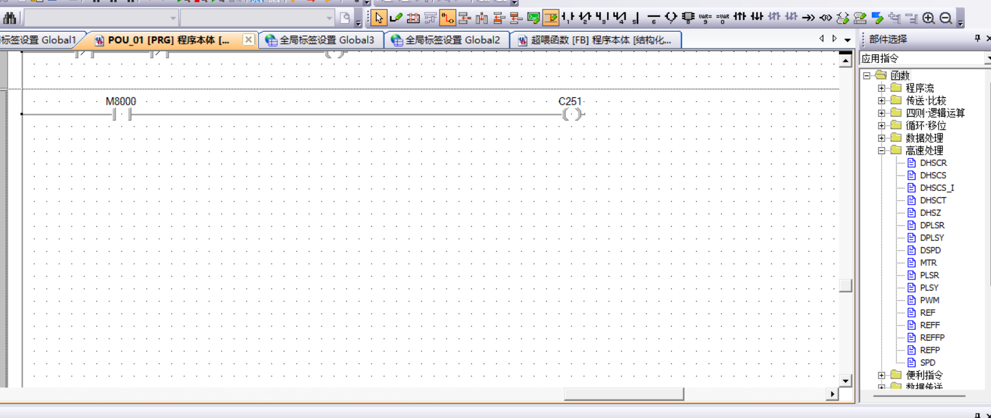Screen dimensions: 991x418
Task: Open the 应用指令 category dropdown
Action: 987,59
